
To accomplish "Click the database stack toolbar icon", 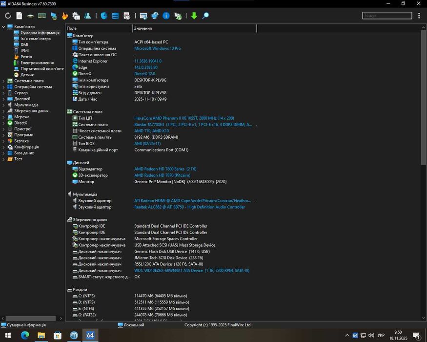I will tap(115, 16).
